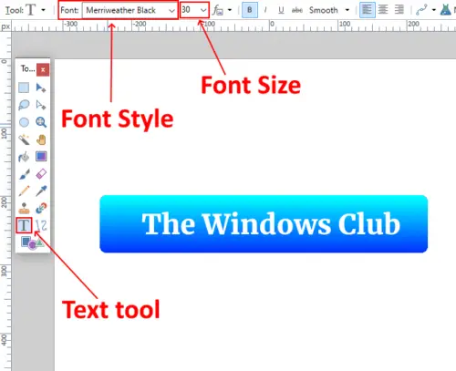The image size is (456, 371).
Task: Select the Rectangle Select tool
Action: tap(24, 88)
